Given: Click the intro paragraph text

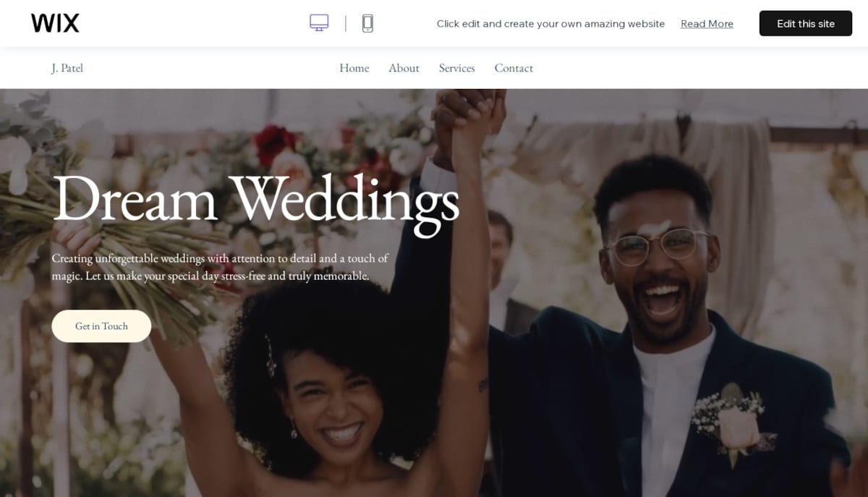Looking at the screenshot, I should point(219,267).
